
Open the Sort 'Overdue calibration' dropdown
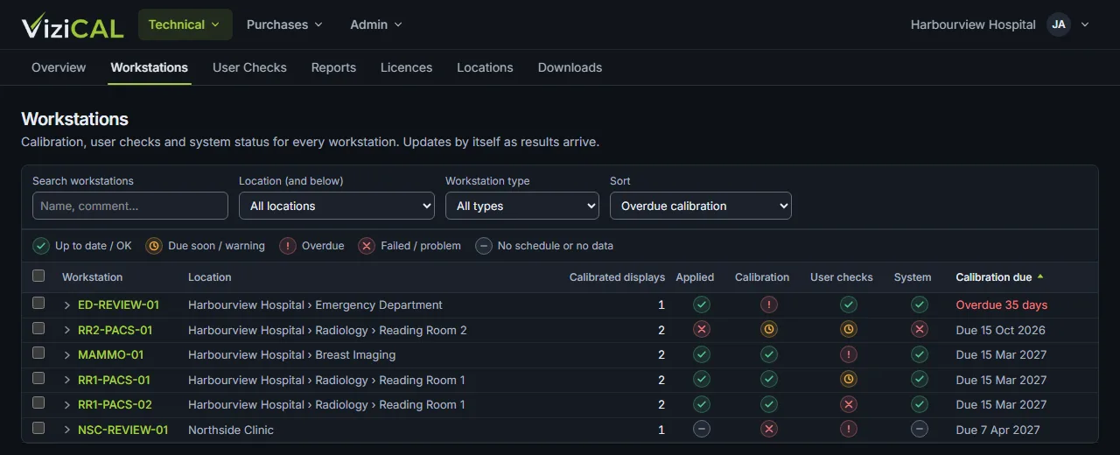point(701,206)
